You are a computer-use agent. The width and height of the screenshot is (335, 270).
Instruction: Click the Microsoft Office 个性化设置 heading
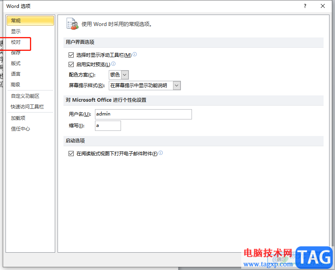pyautogui.click(x=106, y=100)
